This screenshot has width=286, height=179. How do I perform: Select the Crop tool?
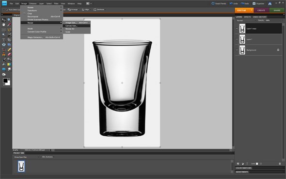click(9, 40)
